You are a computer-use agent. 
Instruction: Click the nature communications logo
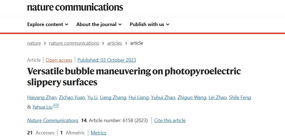(x=75, y=7)
